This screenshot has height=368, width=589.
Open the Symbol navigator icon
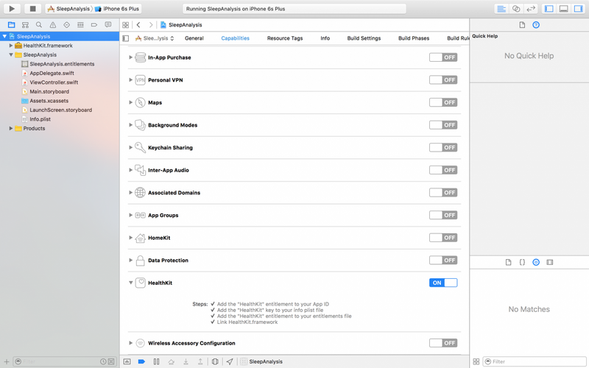coord(25,25)
